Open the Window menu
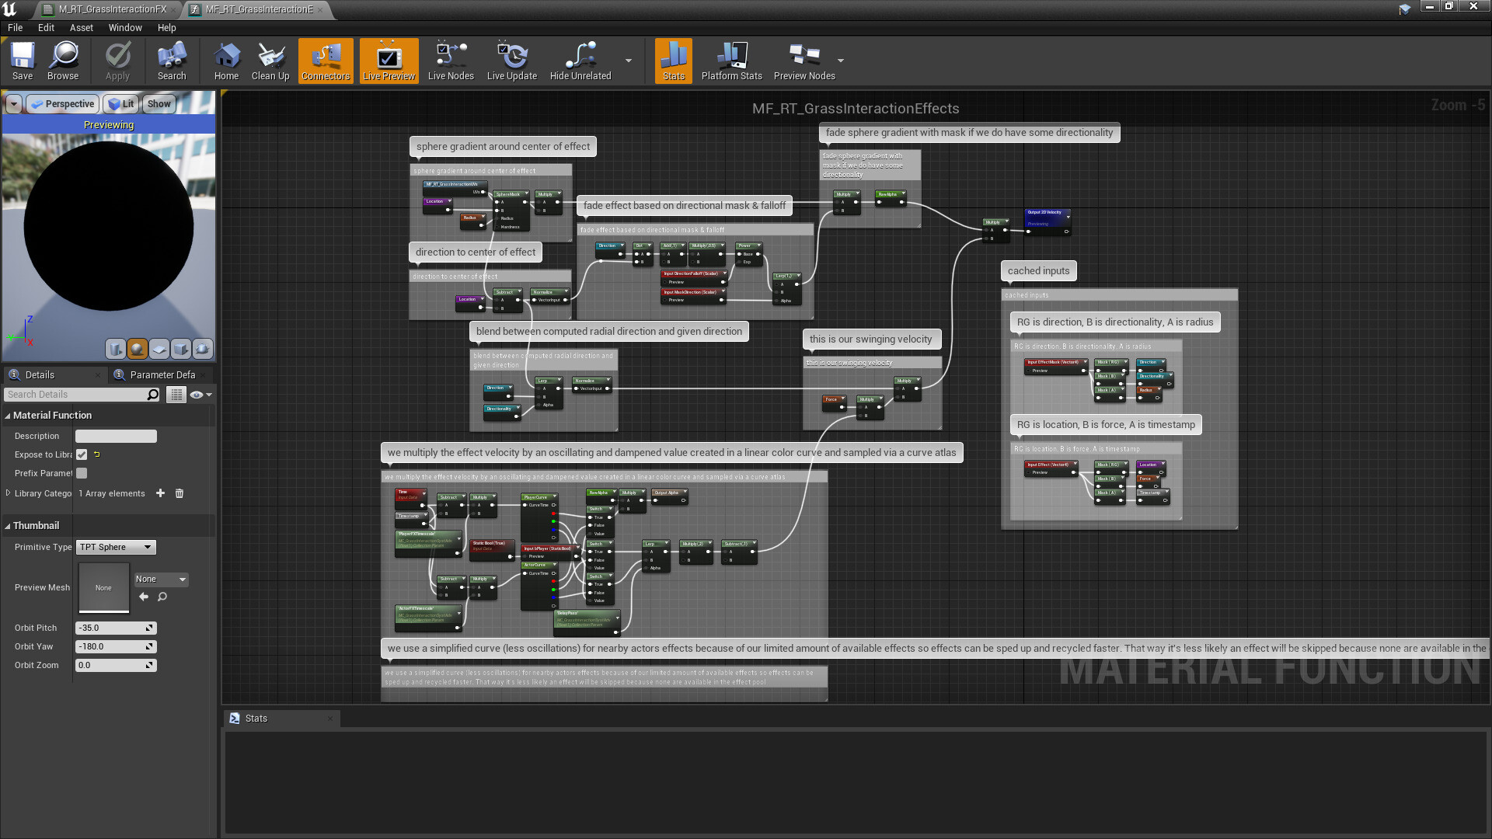Viewport: 1492px width, 839px height. pyautogui.click(x=125, y=27)
